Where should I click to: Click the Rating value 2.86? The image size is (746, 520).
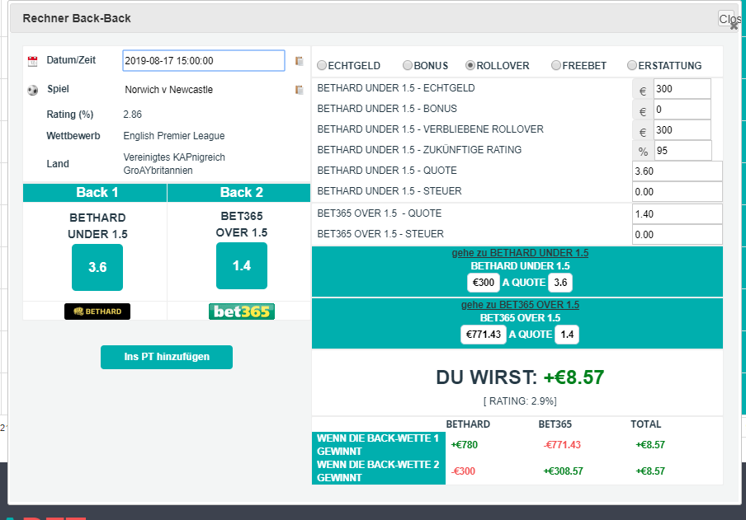133,115
